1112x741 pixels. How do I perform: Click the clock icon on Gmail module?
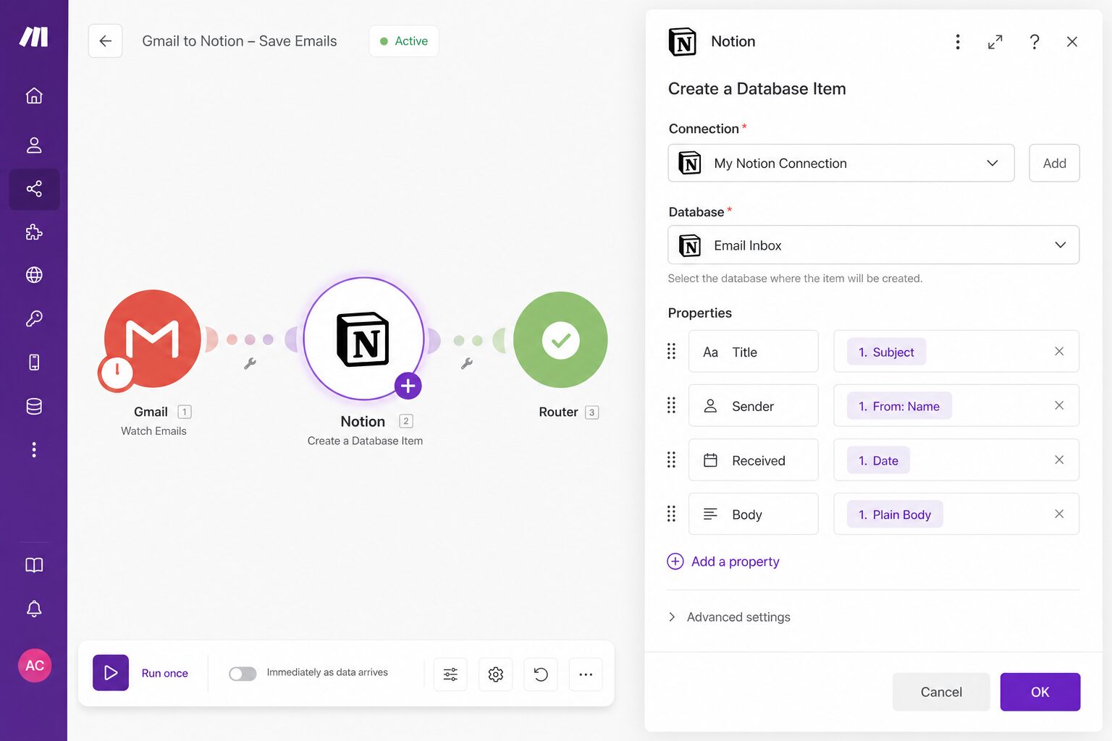point(117,373)
